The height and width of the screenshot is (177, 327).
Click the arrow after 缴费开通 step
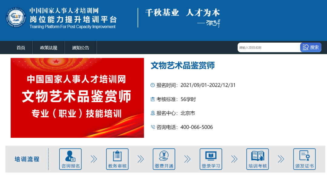[187, 159]
